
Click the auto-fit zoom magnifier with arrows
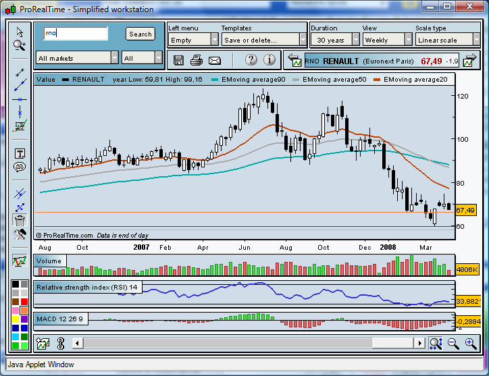click(x=436, y=344)
